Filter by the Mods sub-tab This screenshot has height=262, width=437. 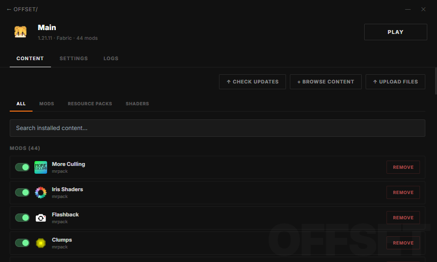[x=47, y=103]
